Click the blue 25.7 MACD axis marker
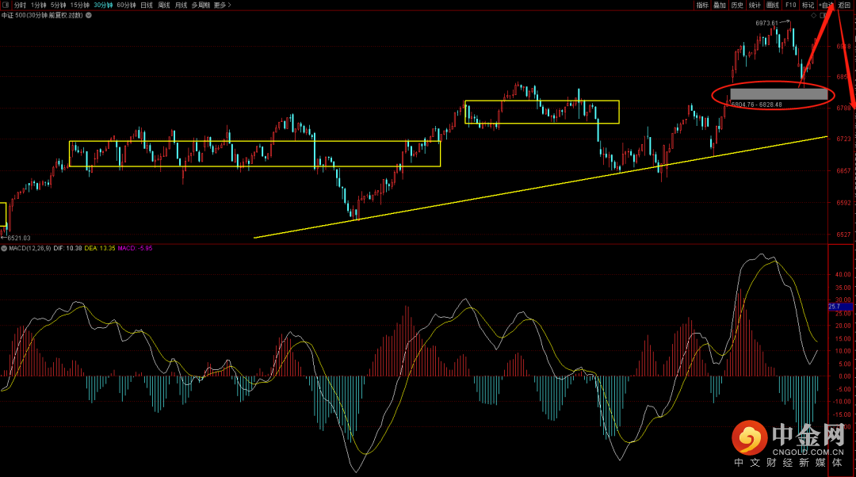This screenshot has height=477, width=856. pyautogui.click(x=839, y=306)
